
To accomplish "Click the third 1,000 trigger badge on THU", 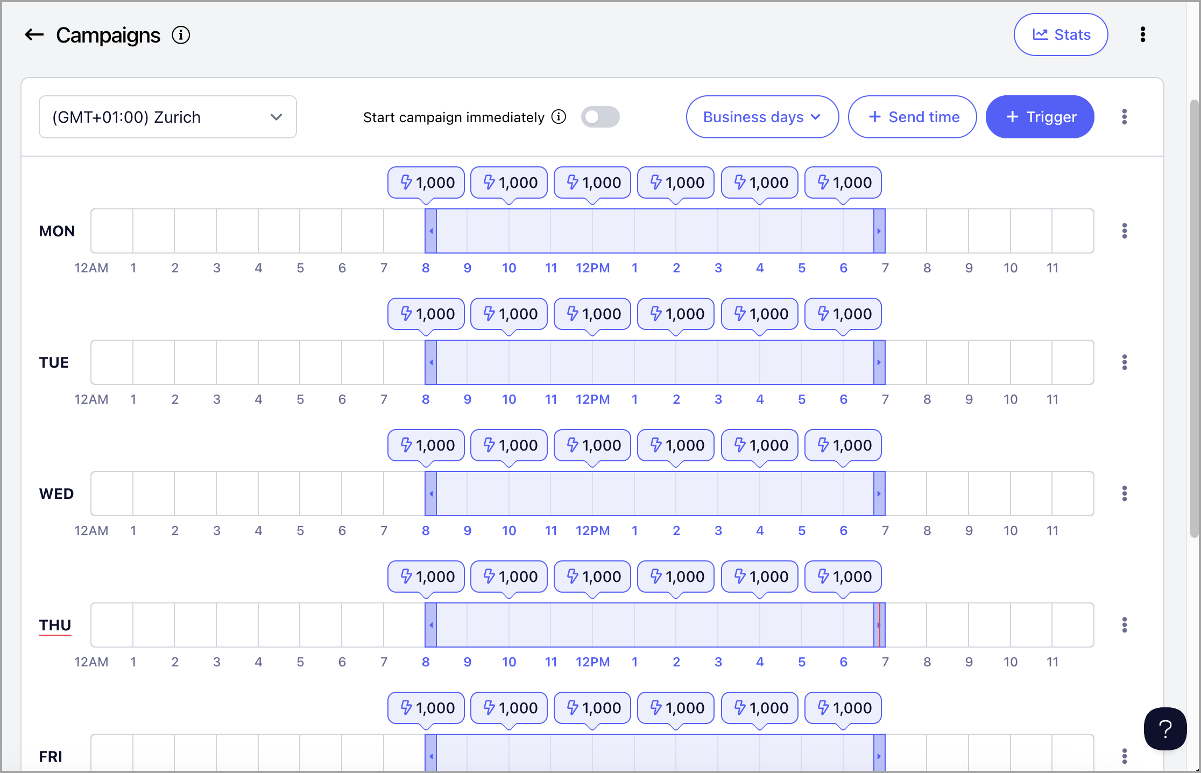I will point(592,577).
